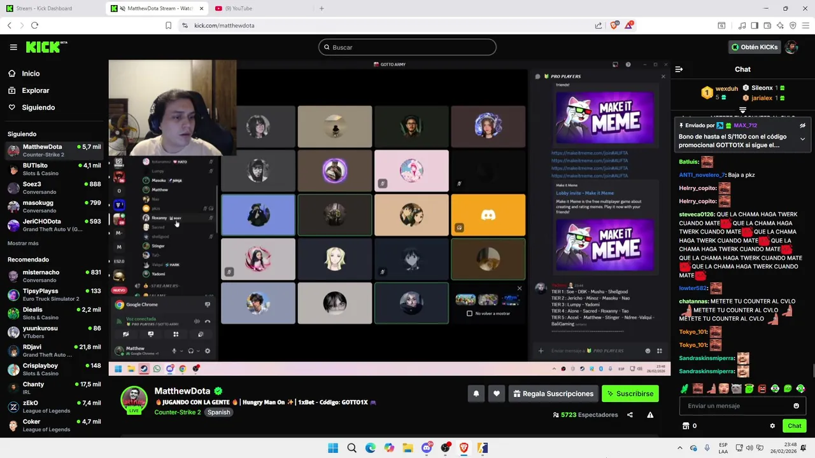This screenshot has height=458, width=815.
Task: Hide the pinned message eye icon
Action: click(802, 126)
